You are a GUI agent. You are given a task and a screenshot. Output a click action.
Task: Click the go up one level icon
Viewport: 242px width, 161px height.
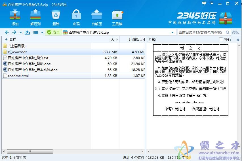click(x=27, y=32)
